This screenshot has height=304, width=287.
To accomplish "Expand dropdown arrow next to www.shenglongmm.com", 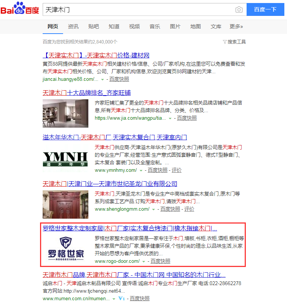I will click(x=154, y=210).
